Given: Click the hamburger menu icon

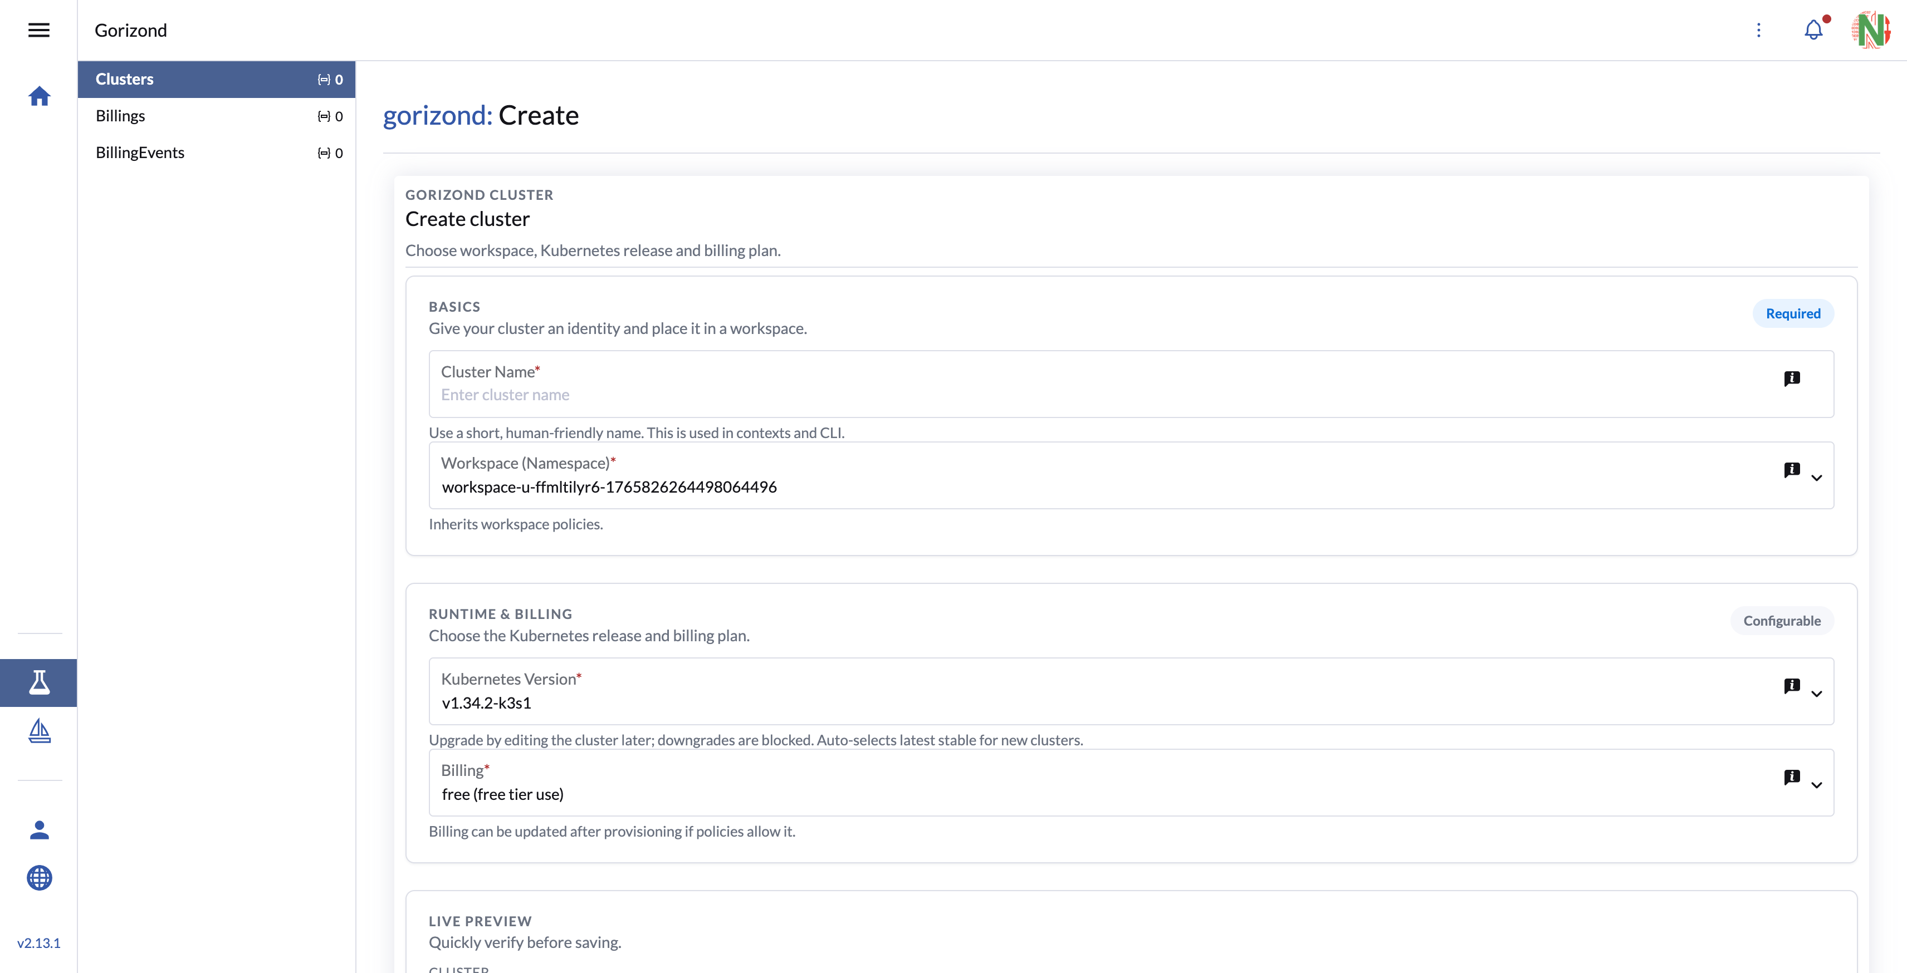Looking at the screenshot, I should 38,30.
